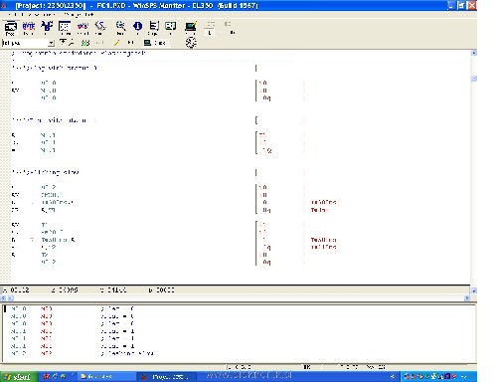Click the list lines toolbar icon

(154, 28)
